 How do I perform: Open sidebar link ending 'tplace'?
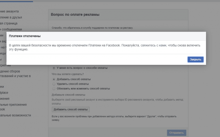4,93
